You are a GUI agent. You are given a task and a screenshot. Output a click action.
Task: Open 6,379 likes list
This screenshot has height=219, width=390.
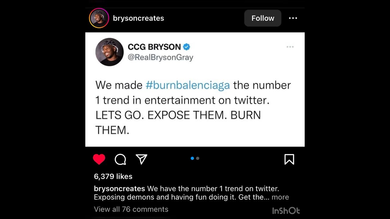pyautogui.click(x=113, y=176)
